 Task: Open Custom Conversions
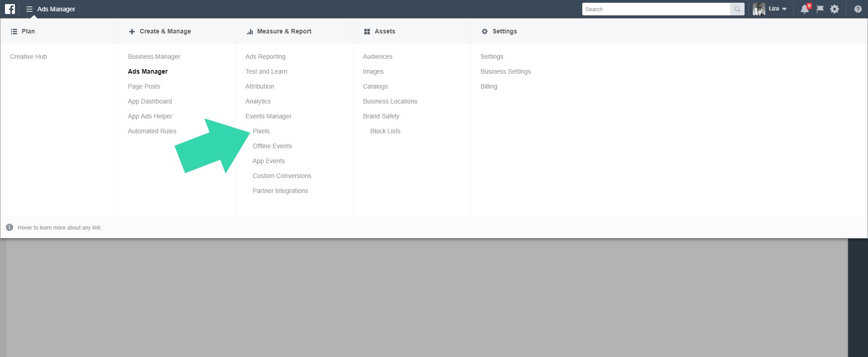pos(282,176)
